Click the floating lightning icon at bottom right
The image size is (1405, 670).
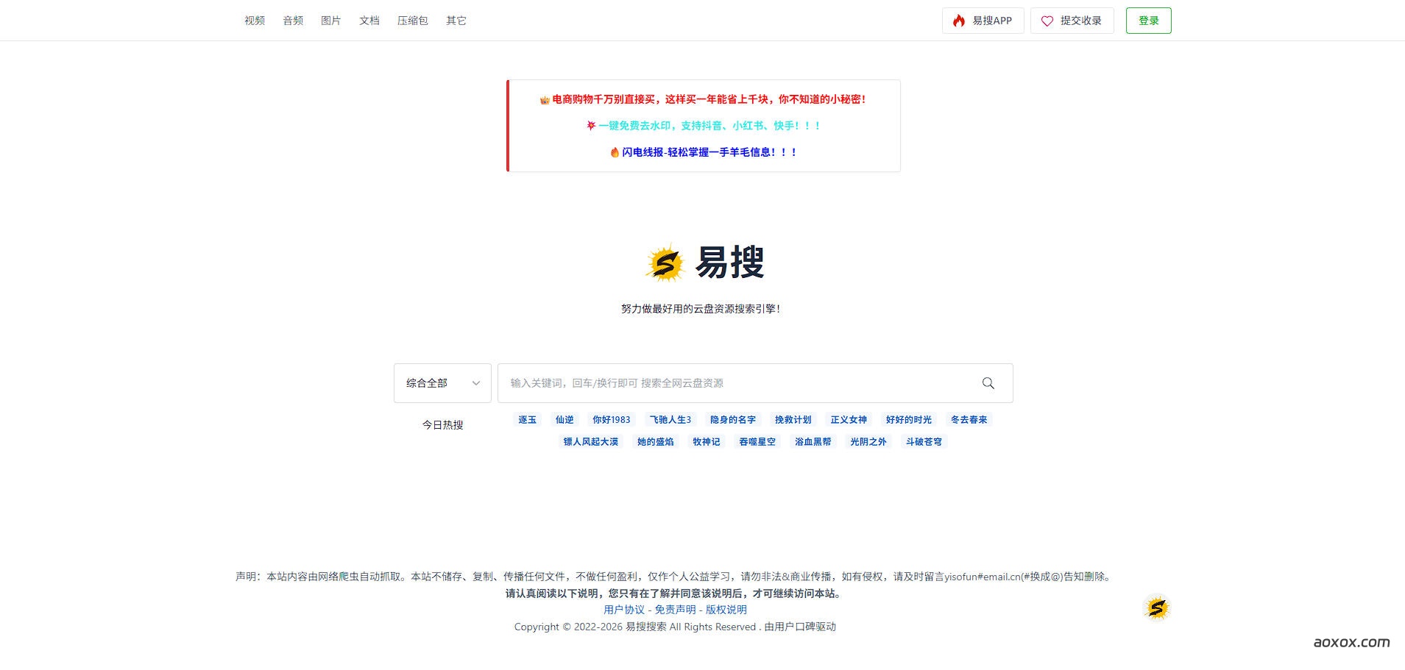click(1158, 607)
